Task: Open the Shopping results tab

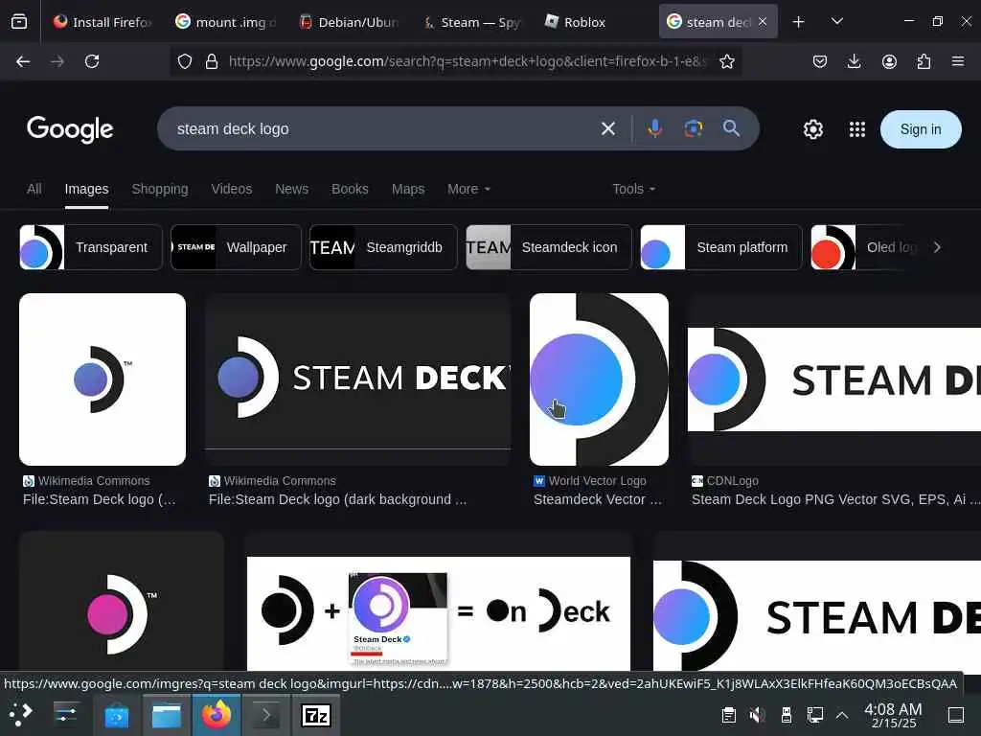Action: click(x=160, y=189)
